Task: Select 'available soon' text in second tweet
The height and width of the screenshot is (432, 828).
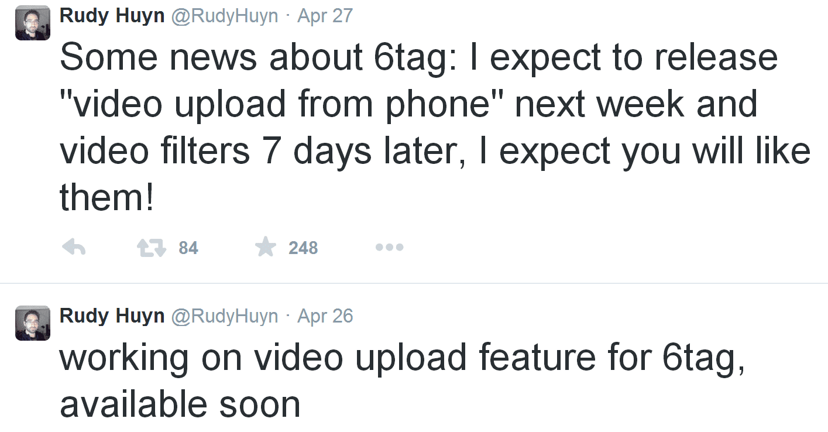Action: point(180,404)
